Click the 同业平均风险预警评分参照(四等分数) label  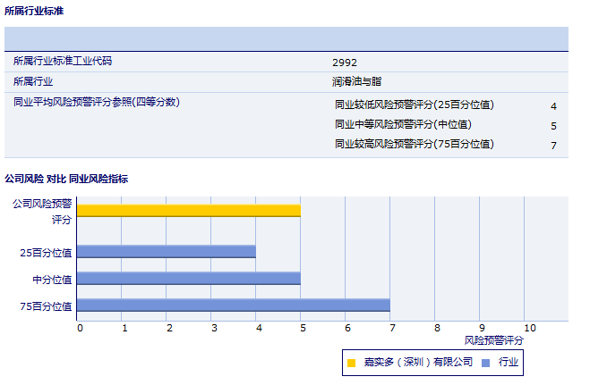click(97, 103)
